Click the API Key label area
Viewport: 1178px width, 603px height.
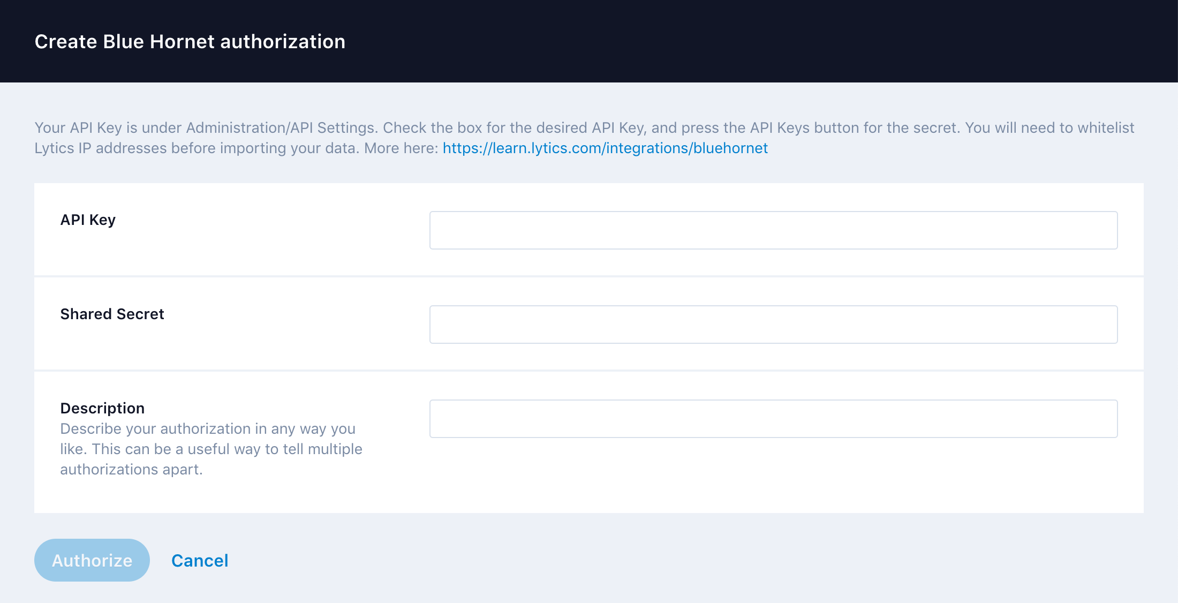pos(88,220)
